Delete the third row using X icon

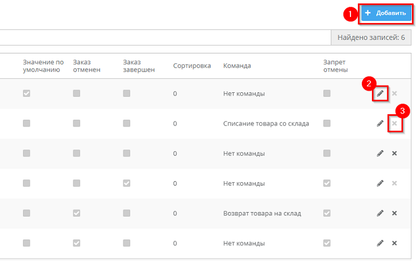coord(394,153)
